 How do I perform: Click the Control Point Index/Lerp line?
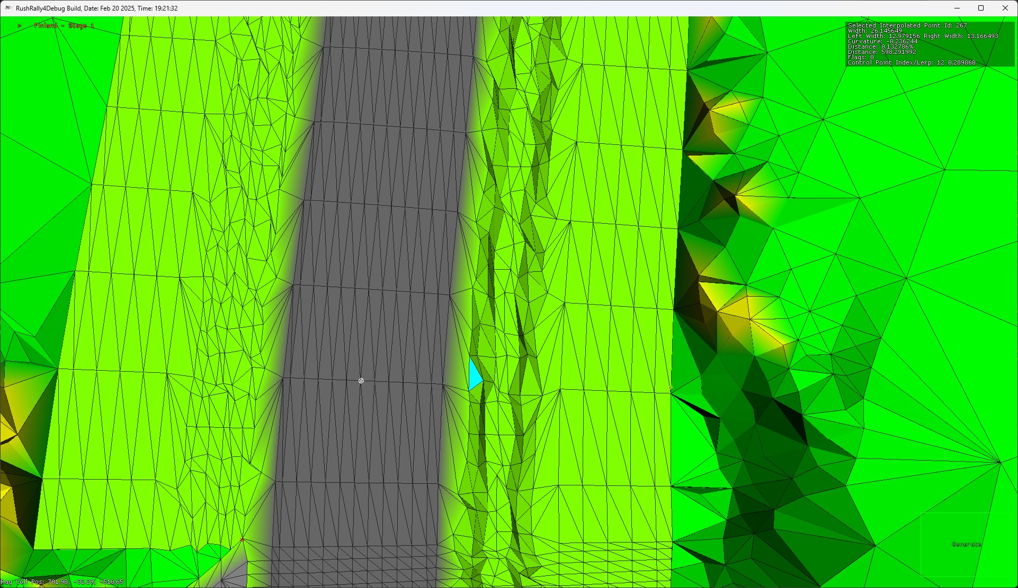point(911,62)
